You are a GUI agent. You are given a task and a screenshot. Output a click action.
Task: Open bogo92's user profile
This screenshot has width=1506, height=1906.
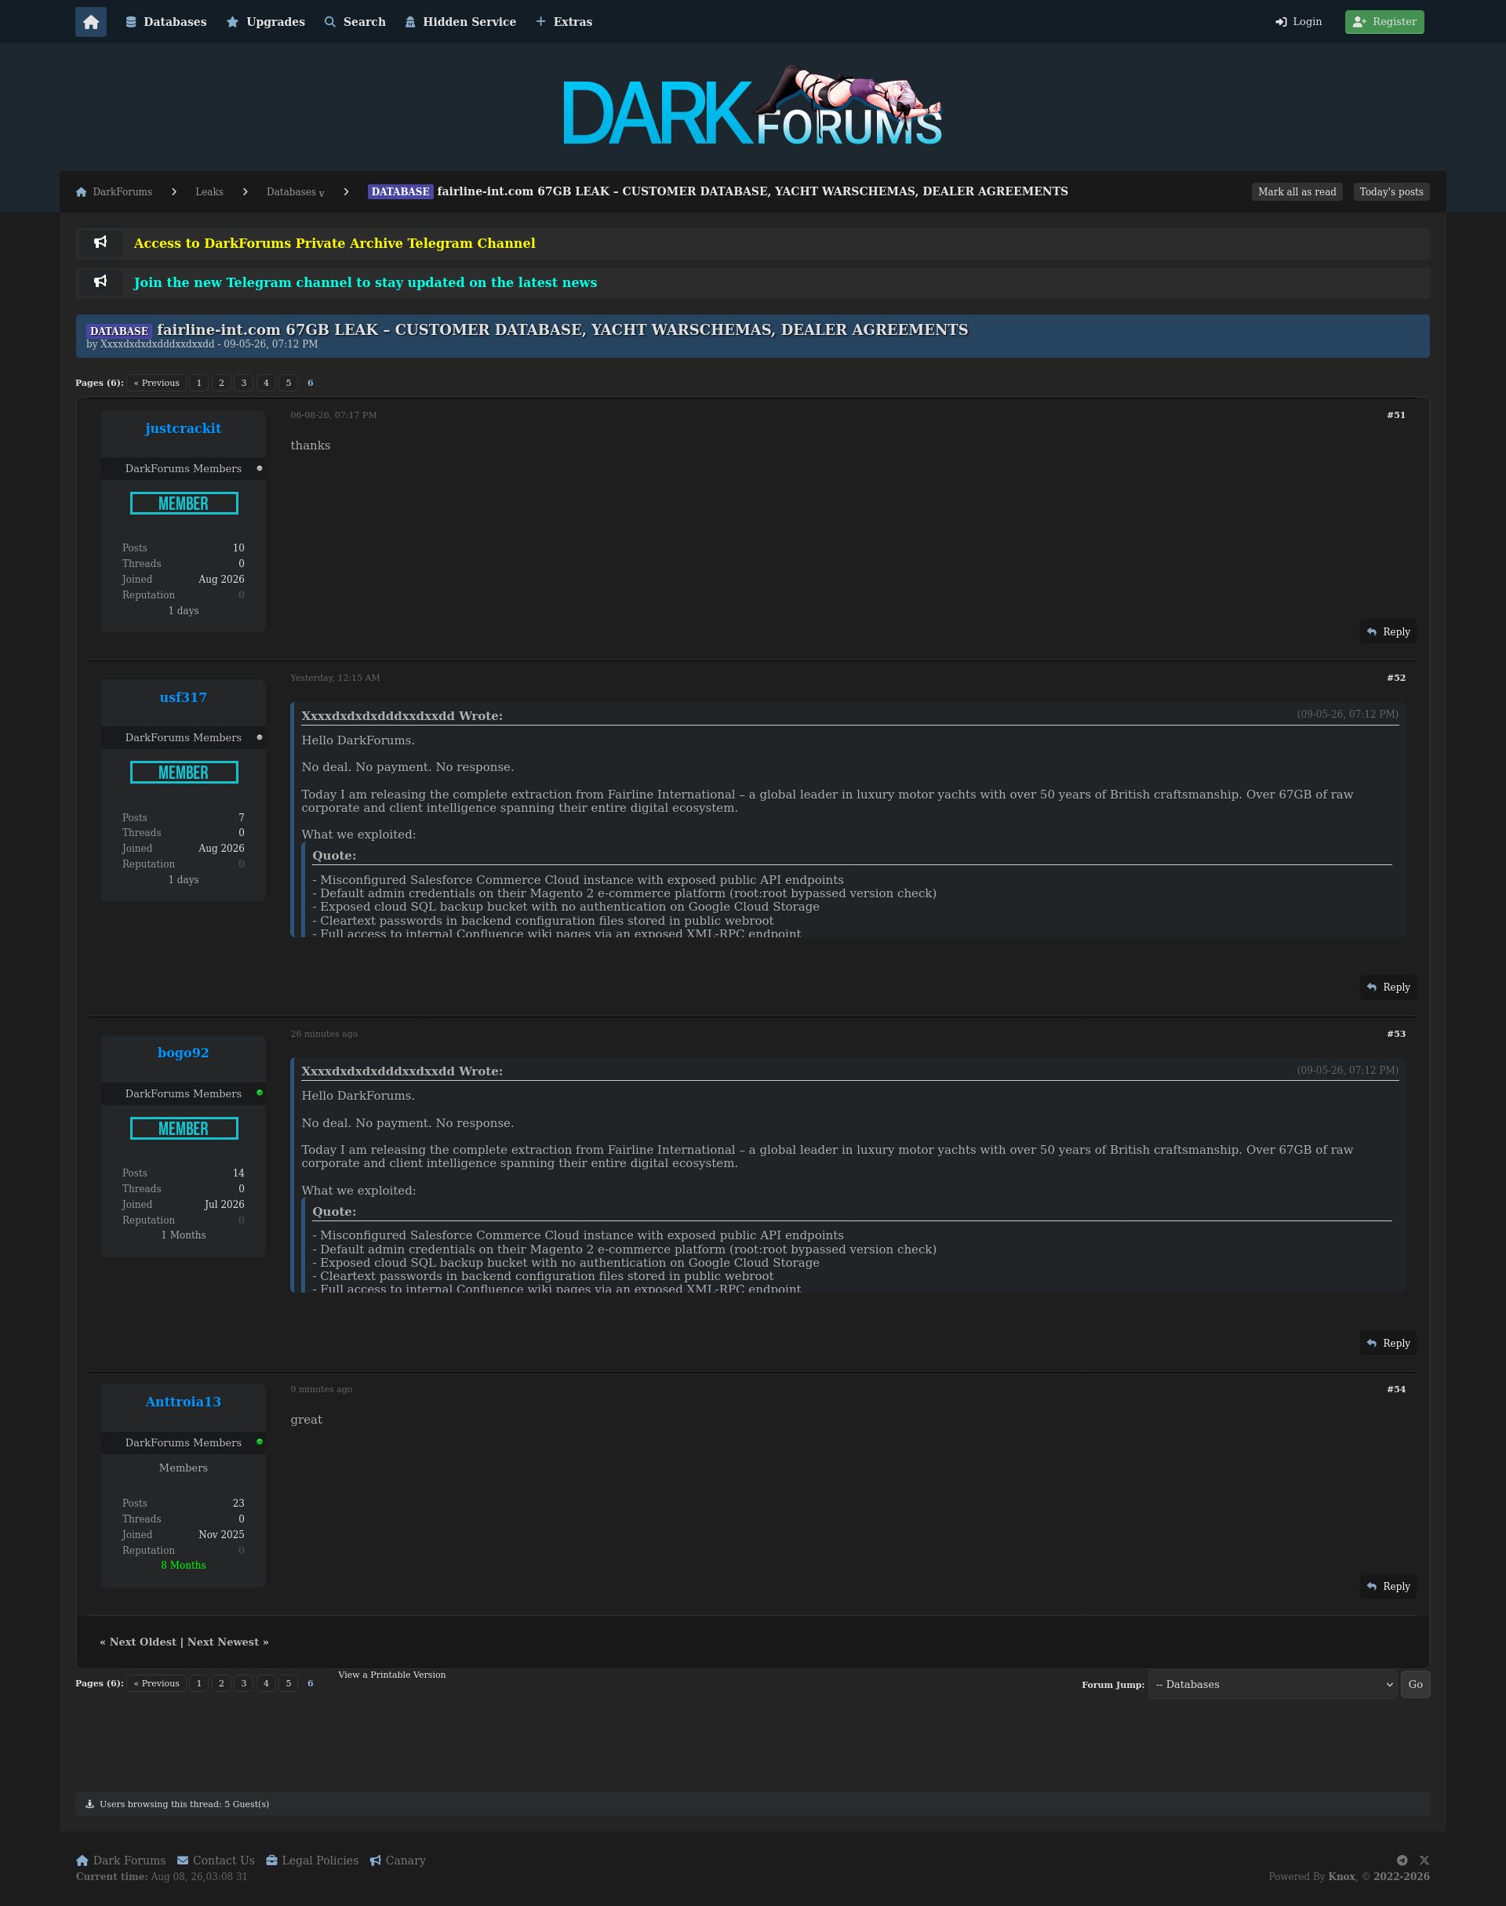pos(184,1053)
